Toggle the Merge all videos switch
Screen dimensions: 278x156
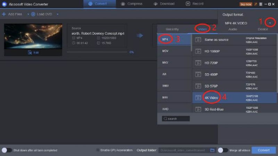coord(223,150)
